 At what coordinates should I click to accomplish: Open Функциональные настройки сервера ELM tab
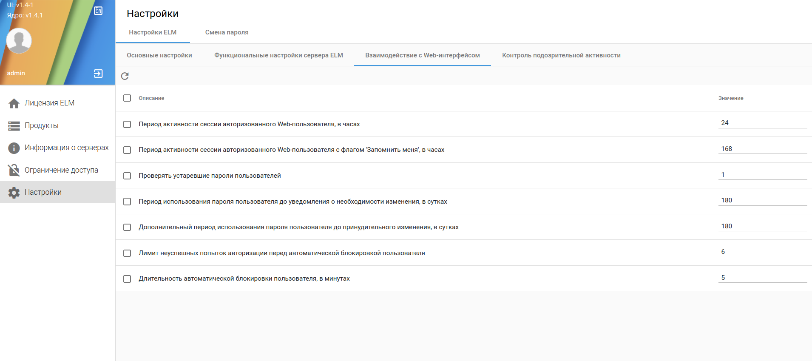point(278,55)
